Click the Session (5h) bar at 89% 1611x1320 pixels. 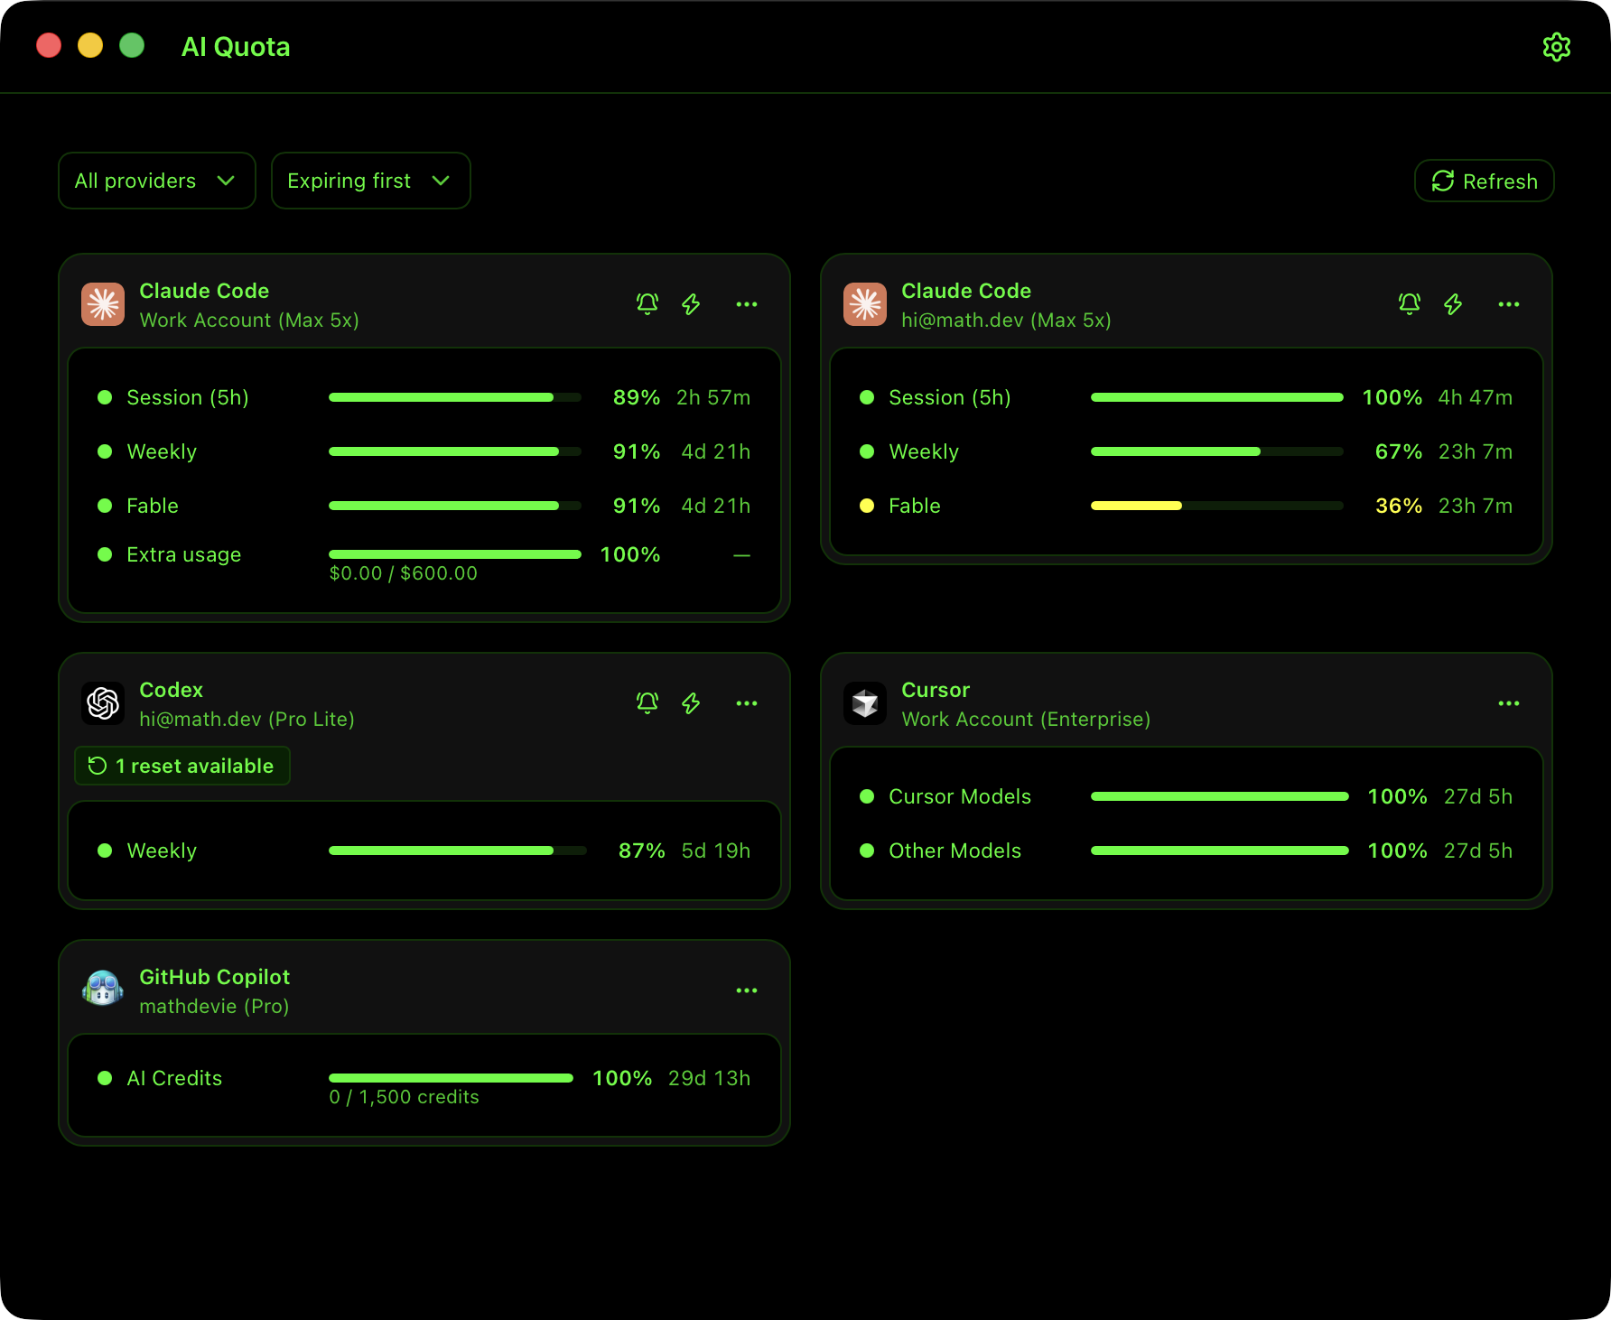click(x=455, y=397)
